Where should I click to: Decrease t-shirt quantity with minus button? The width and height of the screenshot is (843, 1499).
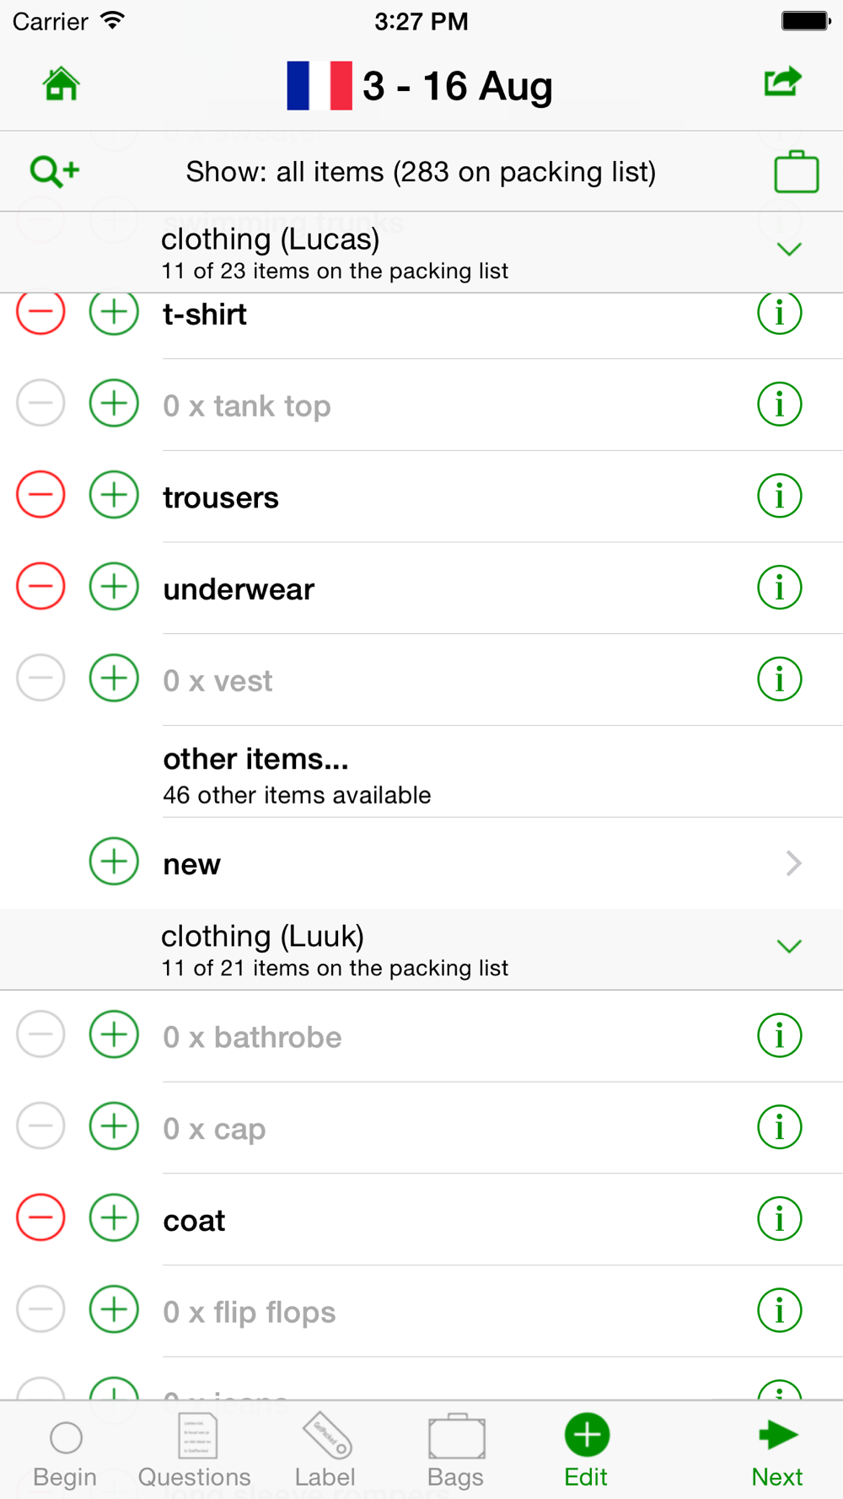coord(40,313)
